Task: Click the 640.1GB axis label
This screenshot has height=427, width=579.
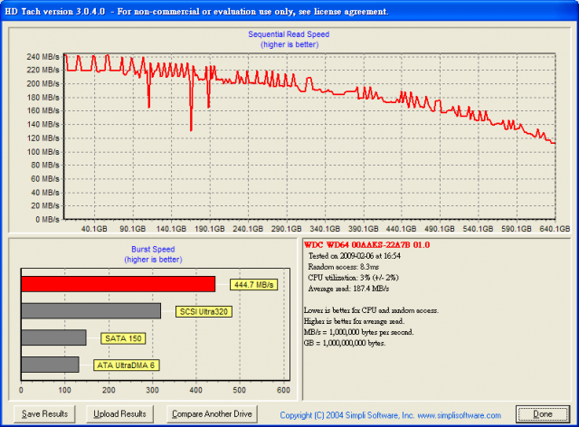Action: [555, 229]
